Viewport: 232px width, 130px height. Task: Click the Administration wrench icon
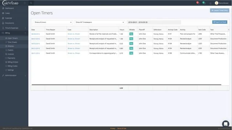3,75
